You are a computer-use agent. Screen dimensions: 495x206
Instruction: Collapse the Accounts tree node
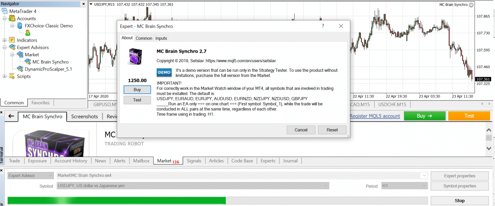click(x=4, y=19)
